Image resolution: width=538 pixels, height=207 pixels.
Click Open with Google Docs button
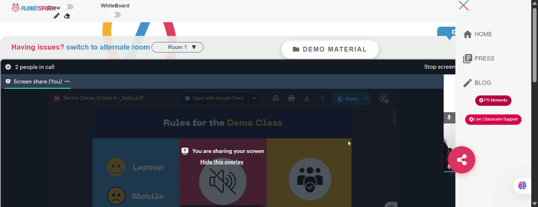(214, 98)
